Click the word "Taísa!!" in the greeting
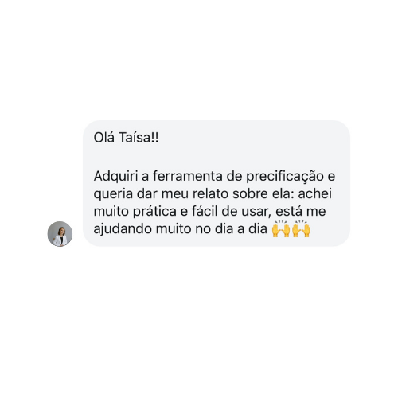This screenshot has height=398, width=398. 139,138
